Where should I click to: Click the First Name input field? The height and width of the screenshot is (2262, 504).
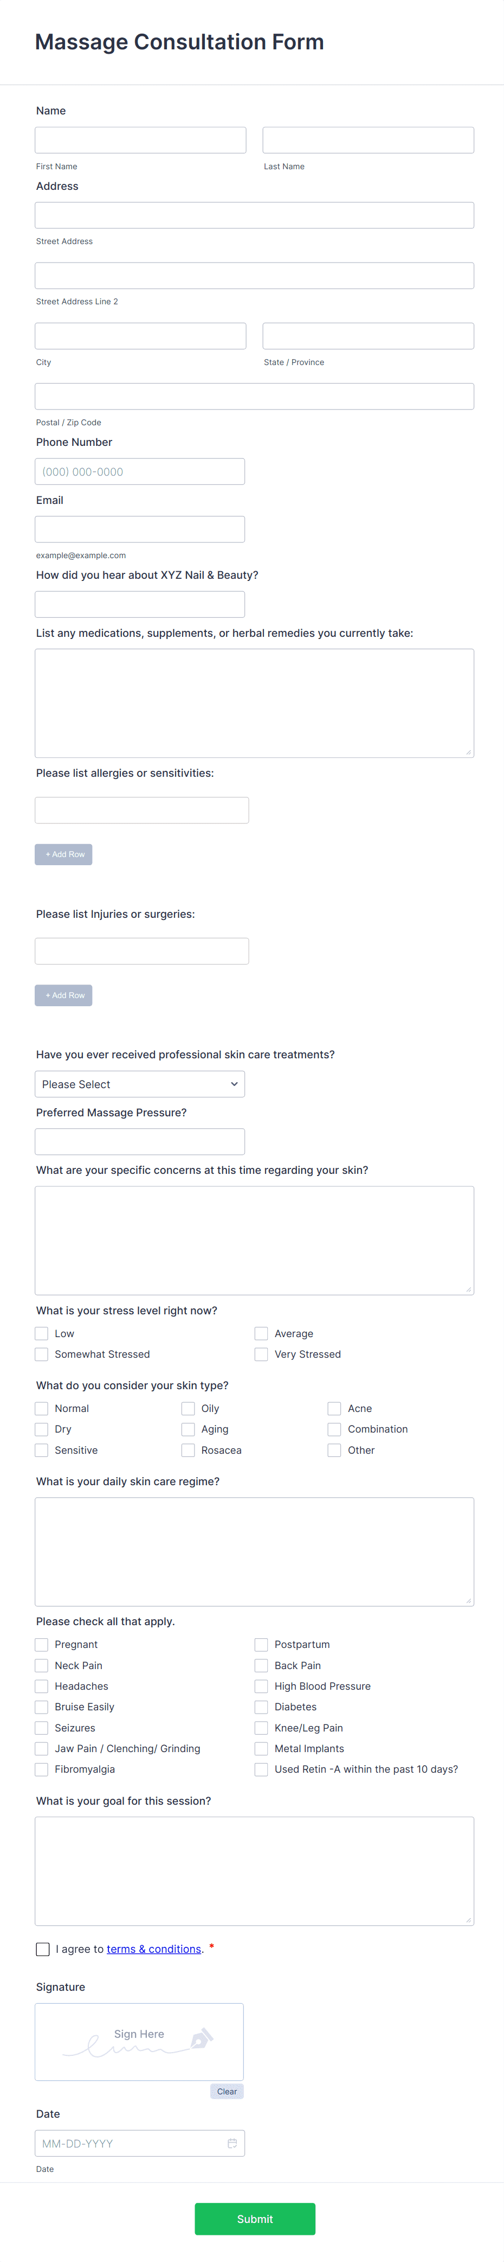[139, 139]
